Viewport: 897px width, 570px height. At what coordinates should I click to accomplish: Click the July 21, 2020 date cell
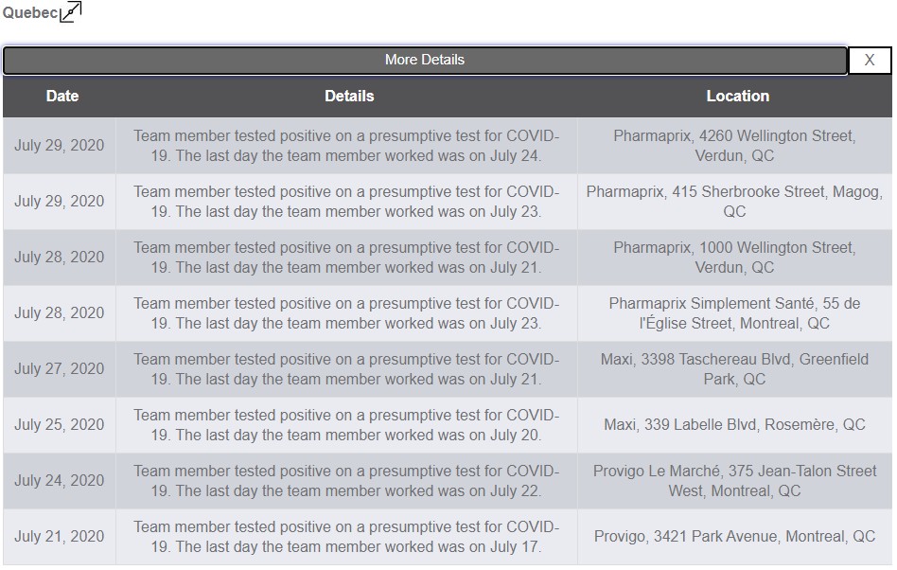coord(60,536)
